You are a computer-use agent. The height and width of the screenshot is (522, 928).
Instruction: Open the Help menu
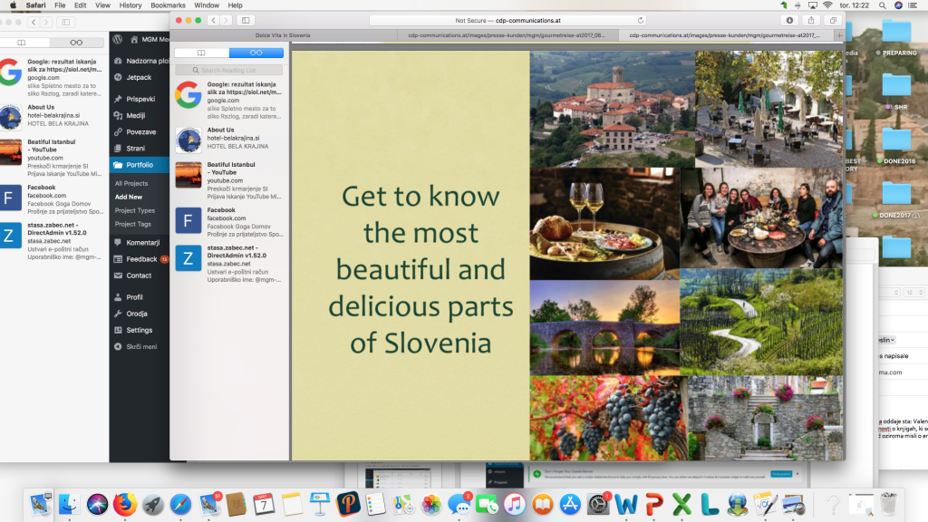236,5
